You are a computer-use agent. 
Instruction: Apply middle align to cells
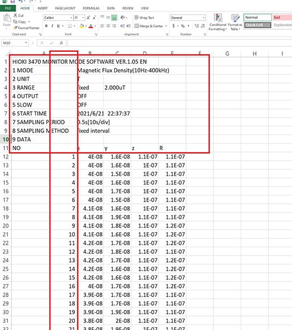(x=108, y=17)
